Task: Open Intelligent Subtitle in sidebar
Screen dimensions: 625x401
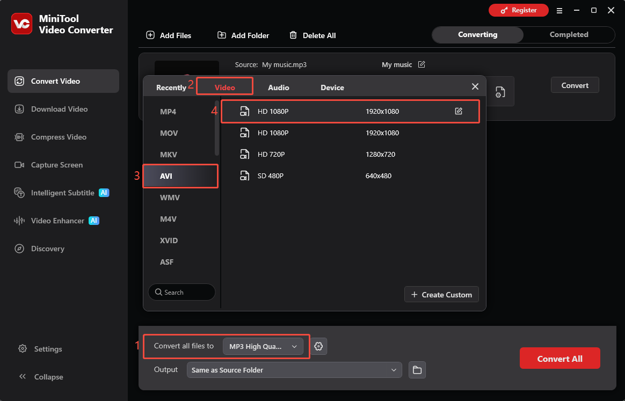Action: 63,193
